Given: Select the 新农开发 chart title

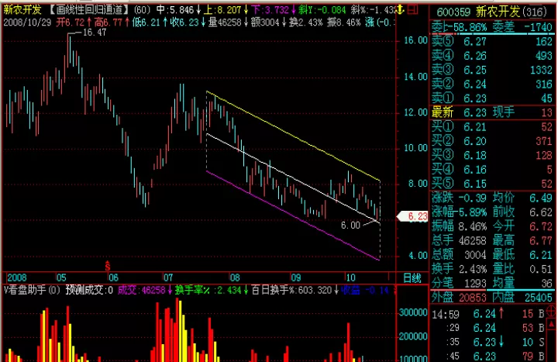Looking at the screenshot, I should coord(22,9).
